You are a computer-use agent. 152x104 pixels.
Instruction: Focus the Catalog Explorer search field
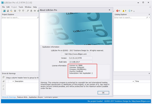[130, 18]
